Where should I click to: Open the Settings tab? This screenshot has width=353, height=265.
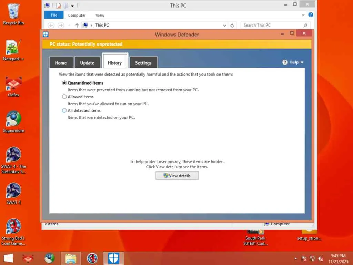pos(143,62)
